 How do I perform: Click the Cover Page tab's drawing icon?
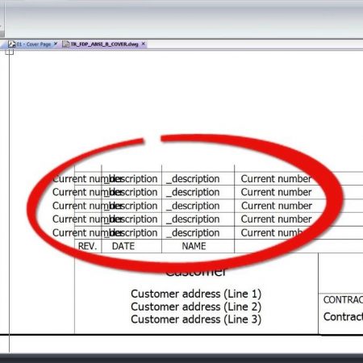(x=11, y=44)
